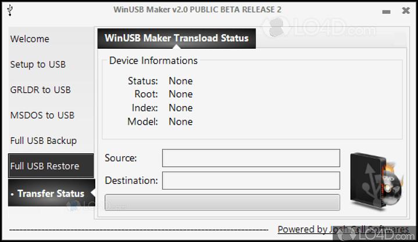Select Full USB Restore
This screenshot has height=242, width=418.
pyautogui.click(x=51, y=166)
